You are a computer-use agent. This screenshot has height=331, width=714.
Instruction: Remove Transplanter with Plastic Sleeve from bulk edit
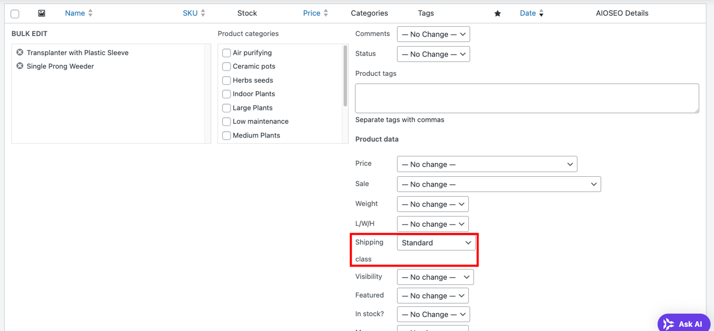[x=19, y=52]
